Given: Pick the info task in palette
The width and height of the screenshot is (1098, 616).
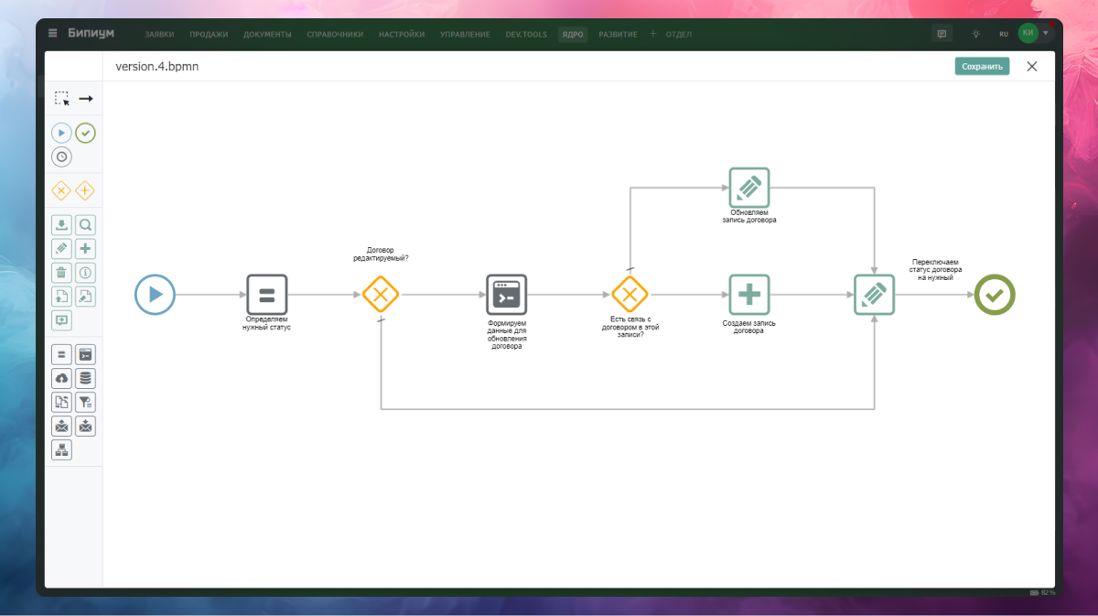Looking at the screenshot, I should [85, 273].
